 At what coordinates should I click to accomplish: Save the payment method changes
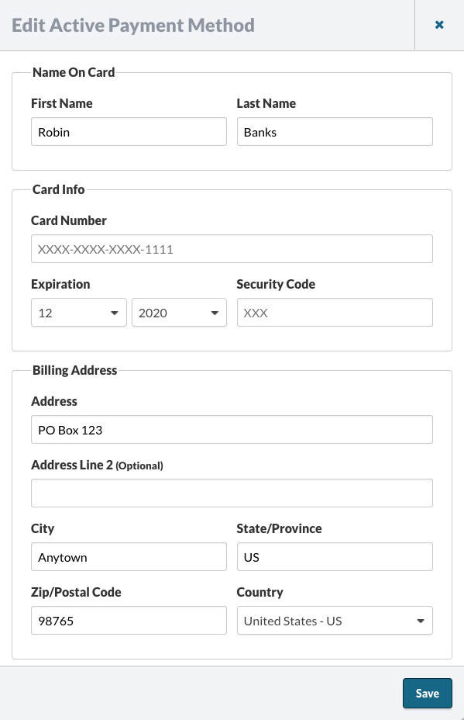click(x=428, y=694)
